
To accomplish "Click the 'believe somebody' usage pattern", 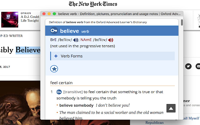I will click(76, 105).
